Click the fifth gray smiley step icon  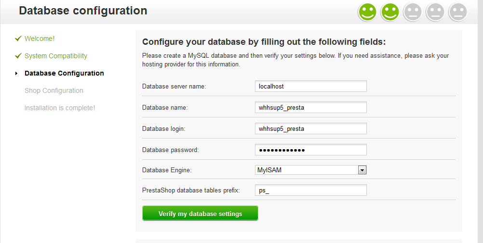coord(457,12)
